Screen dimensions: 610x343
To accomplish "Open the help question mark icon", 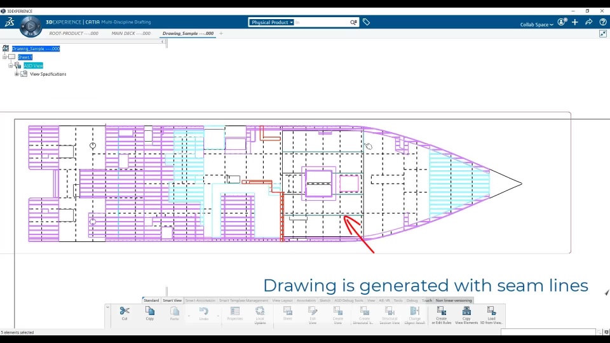I will tap(602, 22).
